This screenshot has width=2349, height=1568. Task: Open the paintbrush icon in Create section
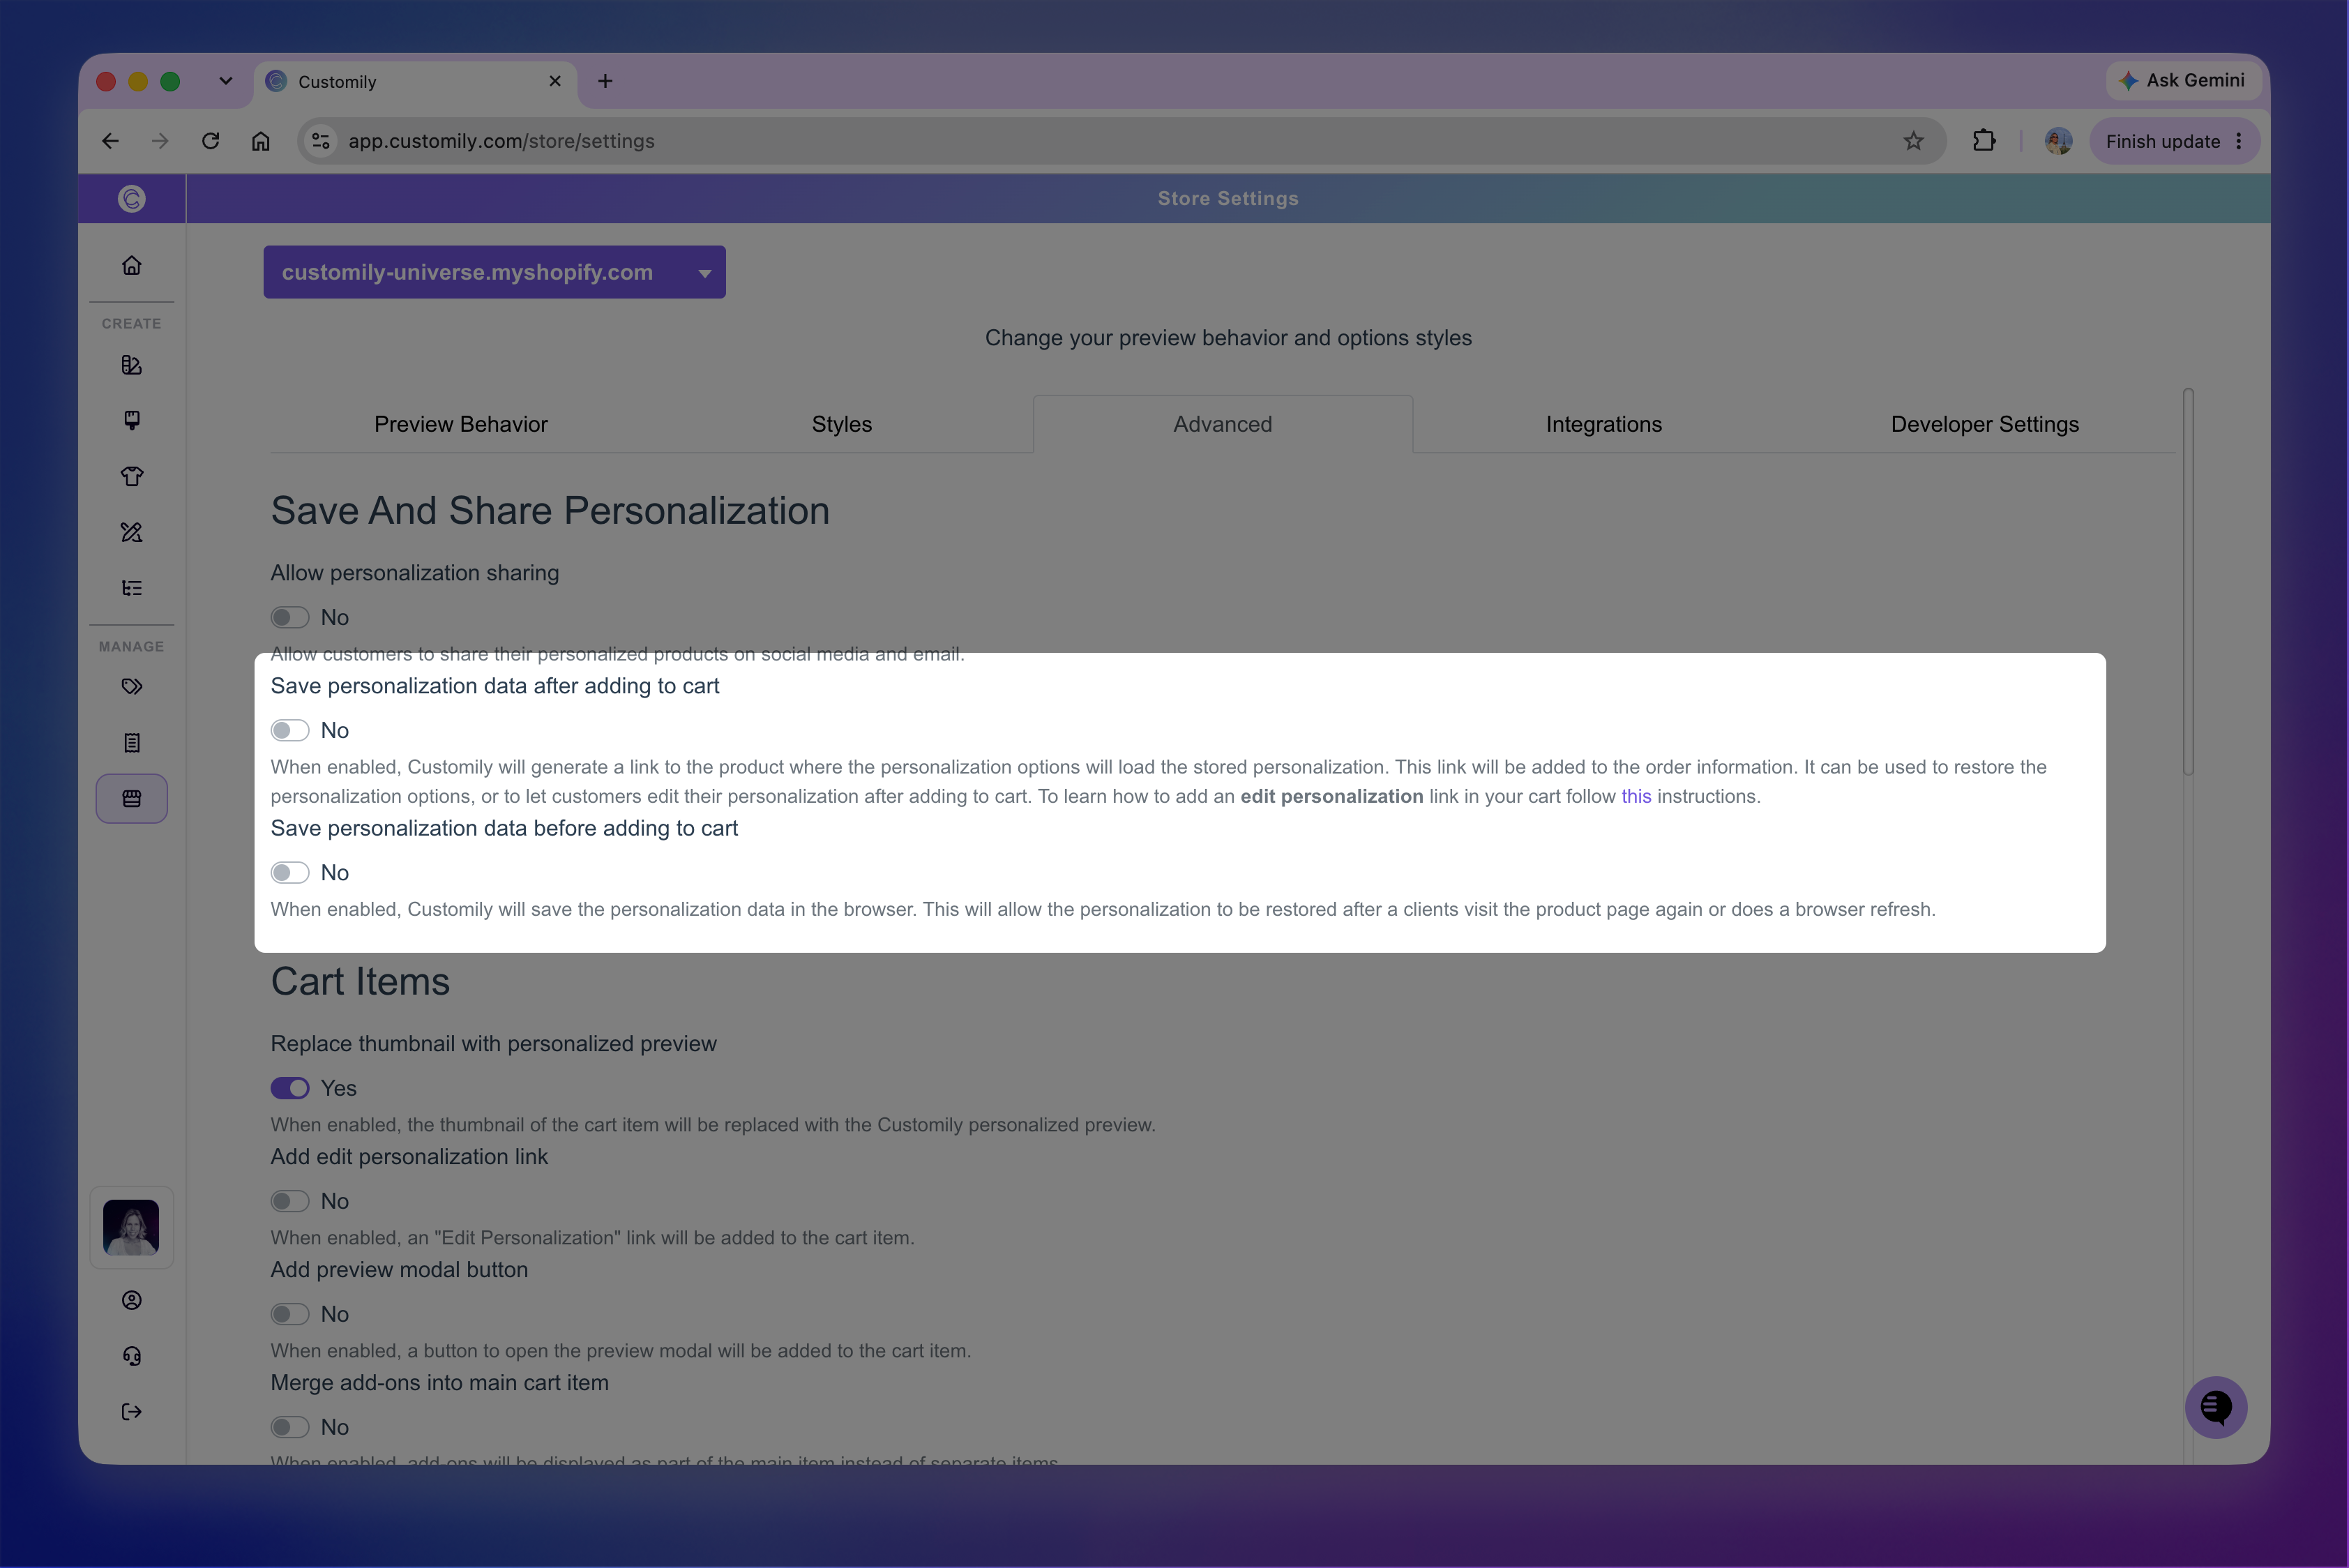point(131,420)
